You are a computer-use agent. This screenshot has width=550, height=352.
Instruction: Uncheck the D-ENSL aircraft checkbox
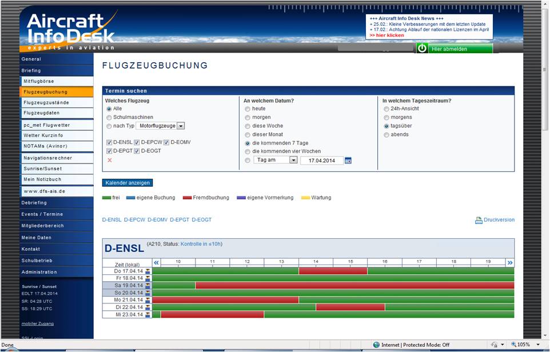click(109, 142)
